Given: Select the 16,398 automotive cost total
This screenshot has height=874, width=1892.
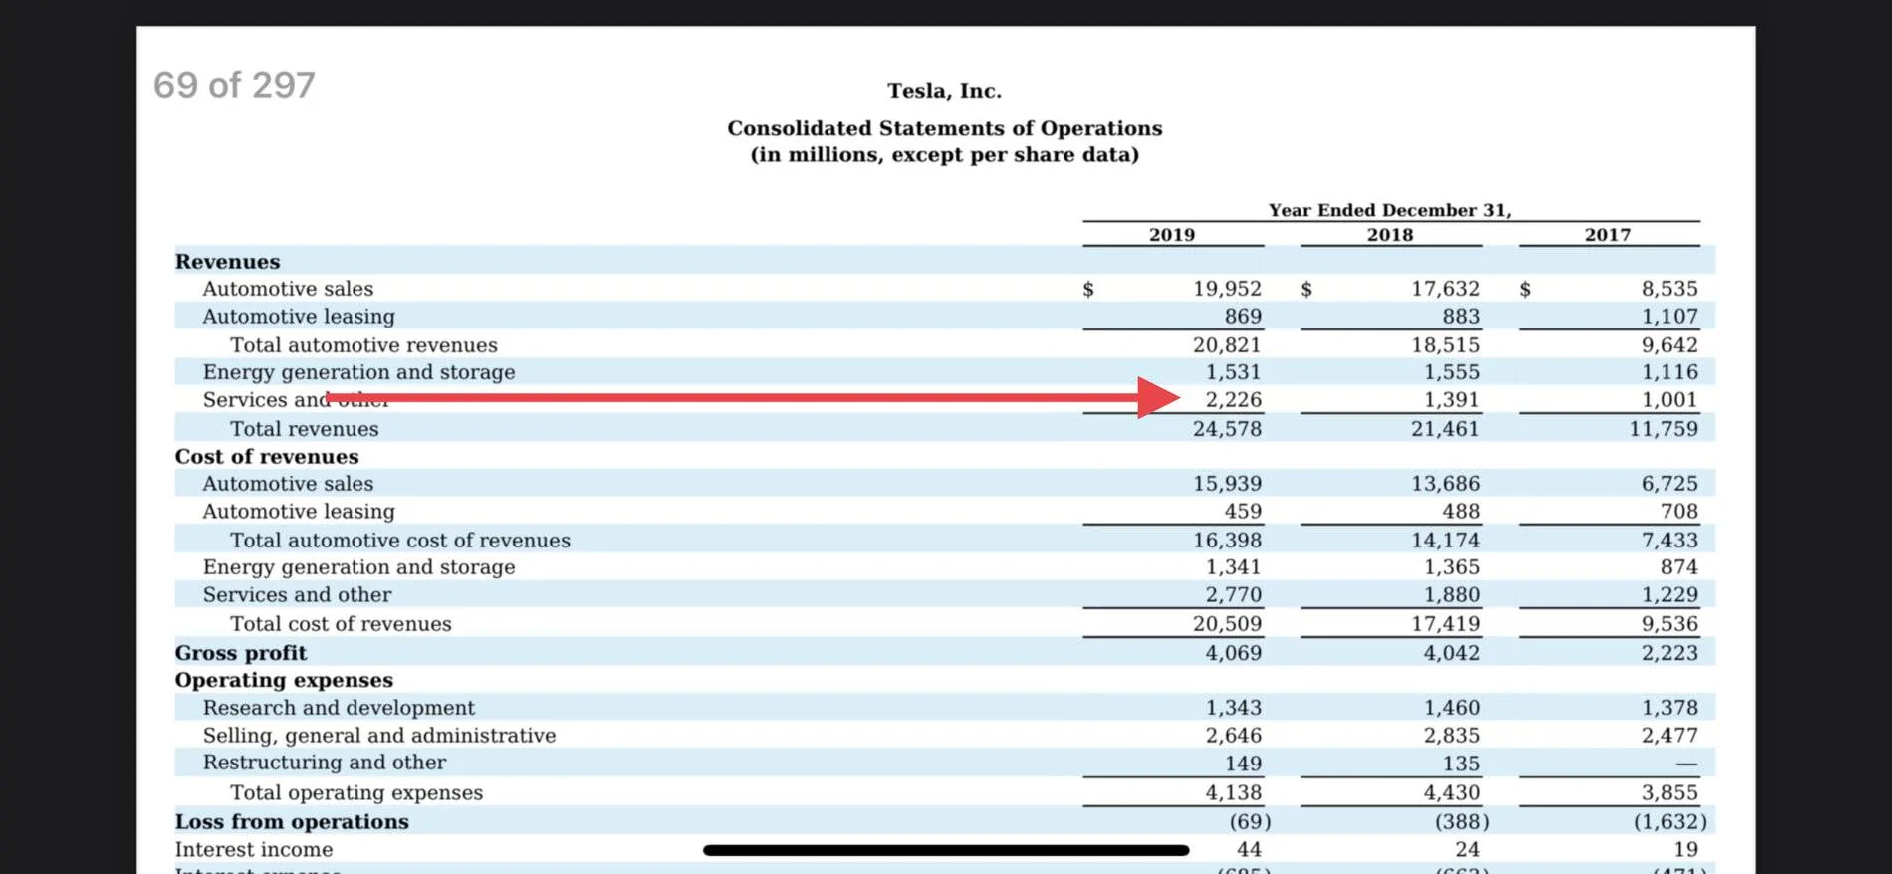Looking at the screenshot, I should point(1227,540).
